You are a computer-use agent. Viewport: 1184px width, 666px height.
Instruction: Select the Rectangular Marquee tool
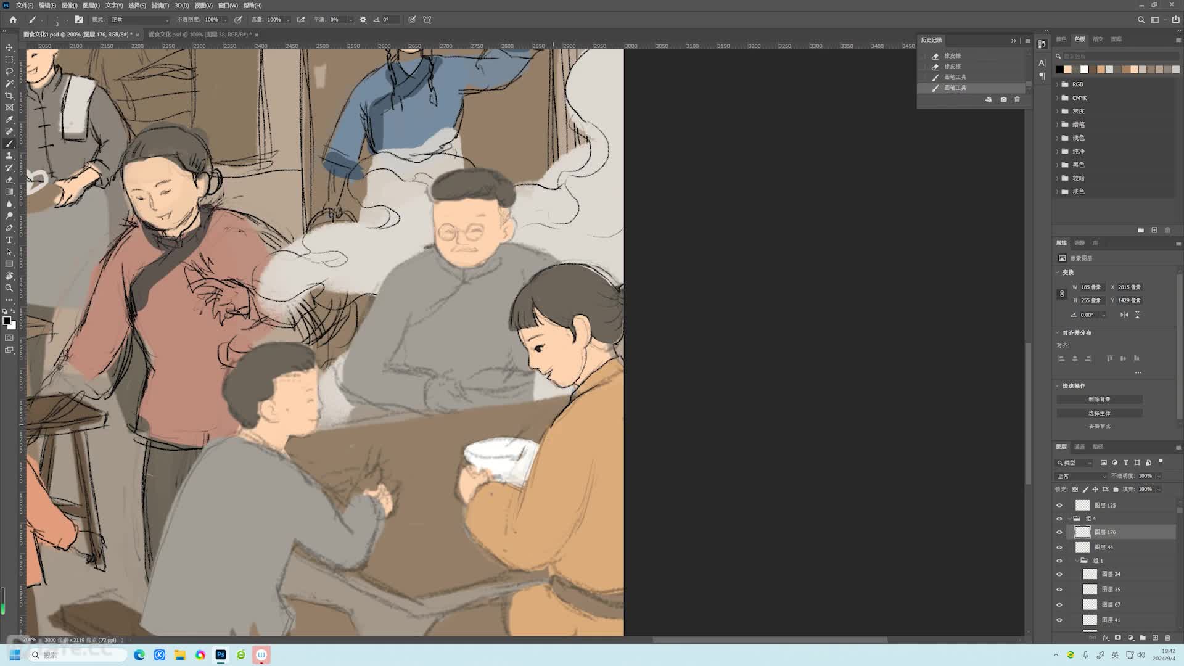point(9,60)
